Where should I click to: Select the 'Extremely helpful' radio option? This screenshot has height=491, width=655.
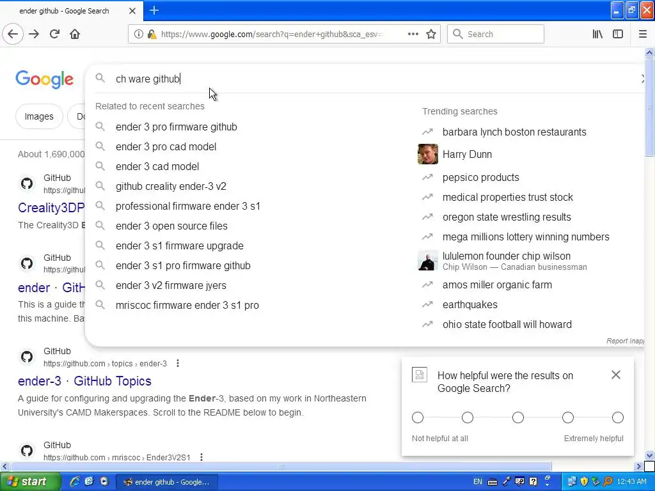coord(618,417)
